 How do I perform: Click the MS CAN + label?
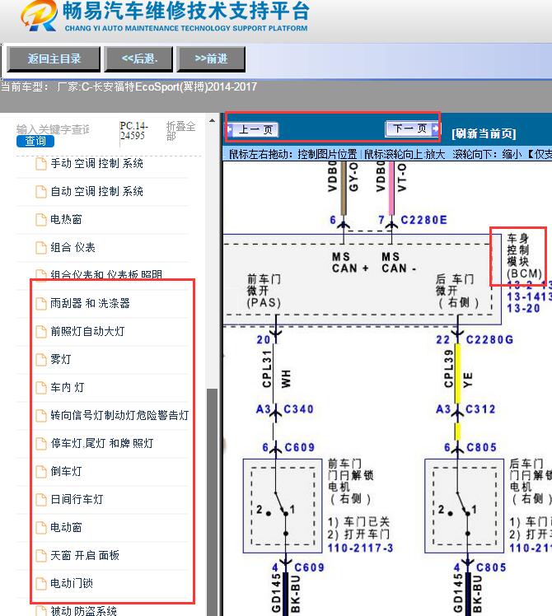pyautogui.click(x=350, y=263)
